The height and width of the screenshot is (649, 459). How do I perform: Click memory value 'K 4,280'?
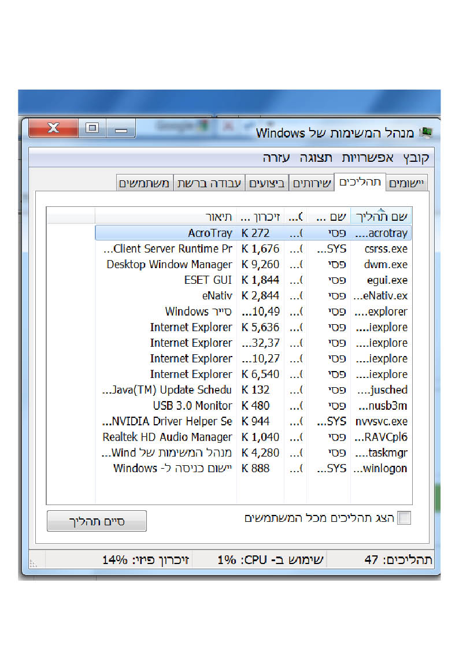260,453
